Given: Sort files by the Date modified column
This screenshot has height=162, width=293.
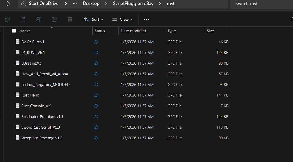Looking at the screenshot, I should [x=133, y=31].
